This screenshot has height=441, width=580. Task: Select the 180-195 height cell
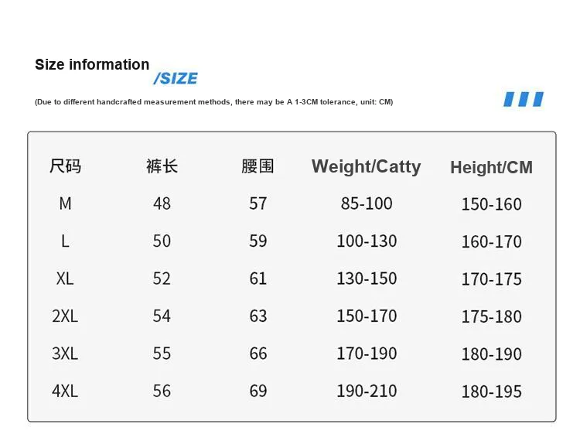point(491,391)
